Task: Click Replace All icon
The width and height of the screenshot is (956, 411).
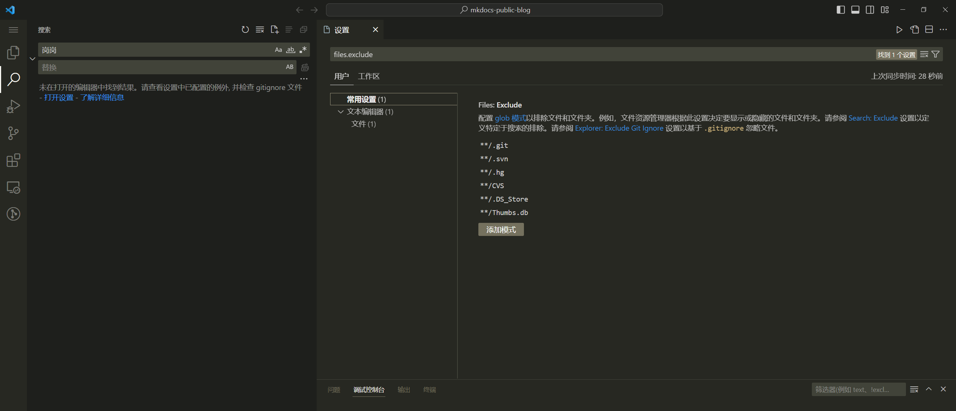Action: click(x=305, y=68)
